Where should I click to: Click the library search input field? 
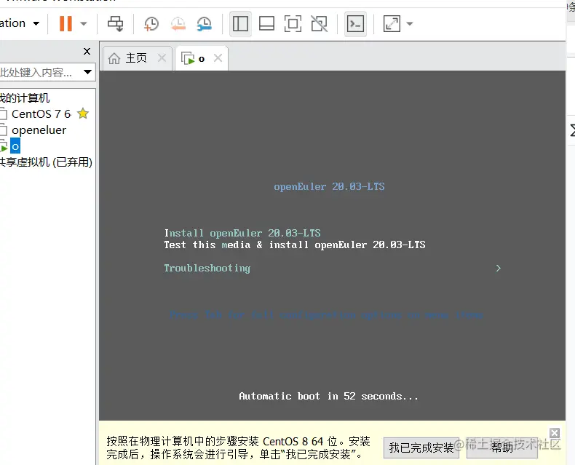click(x=39, y=72)
